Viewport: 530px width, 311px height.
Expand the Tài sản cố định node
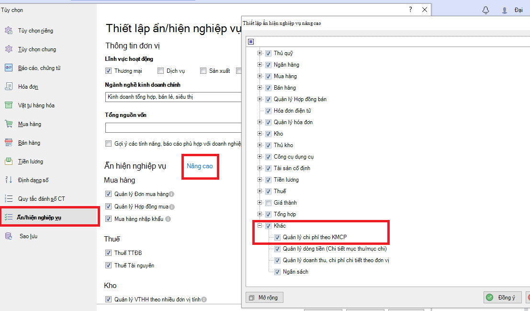tap(260, 168)
